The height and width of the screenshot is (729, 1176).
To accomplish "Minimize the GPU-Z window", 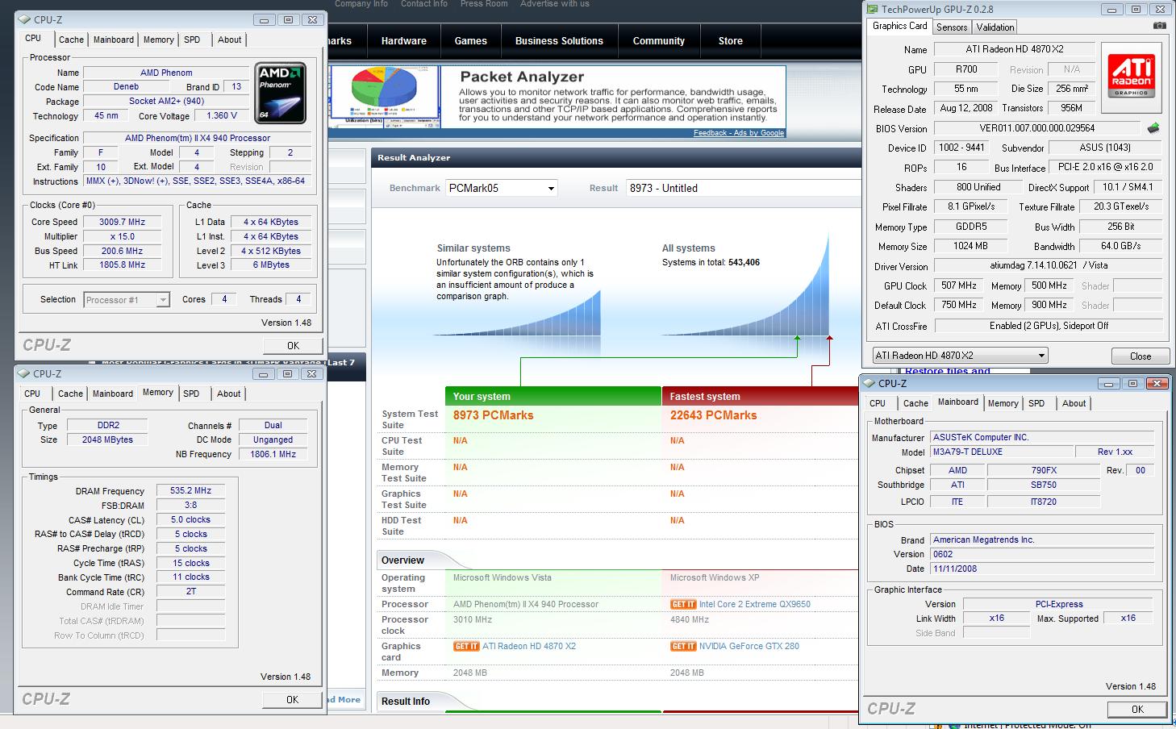I will coord(1112,9).
